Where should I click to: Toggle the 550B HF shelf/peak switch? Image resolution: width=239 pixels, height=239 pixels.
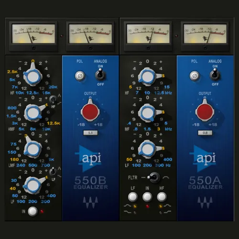pos(53,99)
